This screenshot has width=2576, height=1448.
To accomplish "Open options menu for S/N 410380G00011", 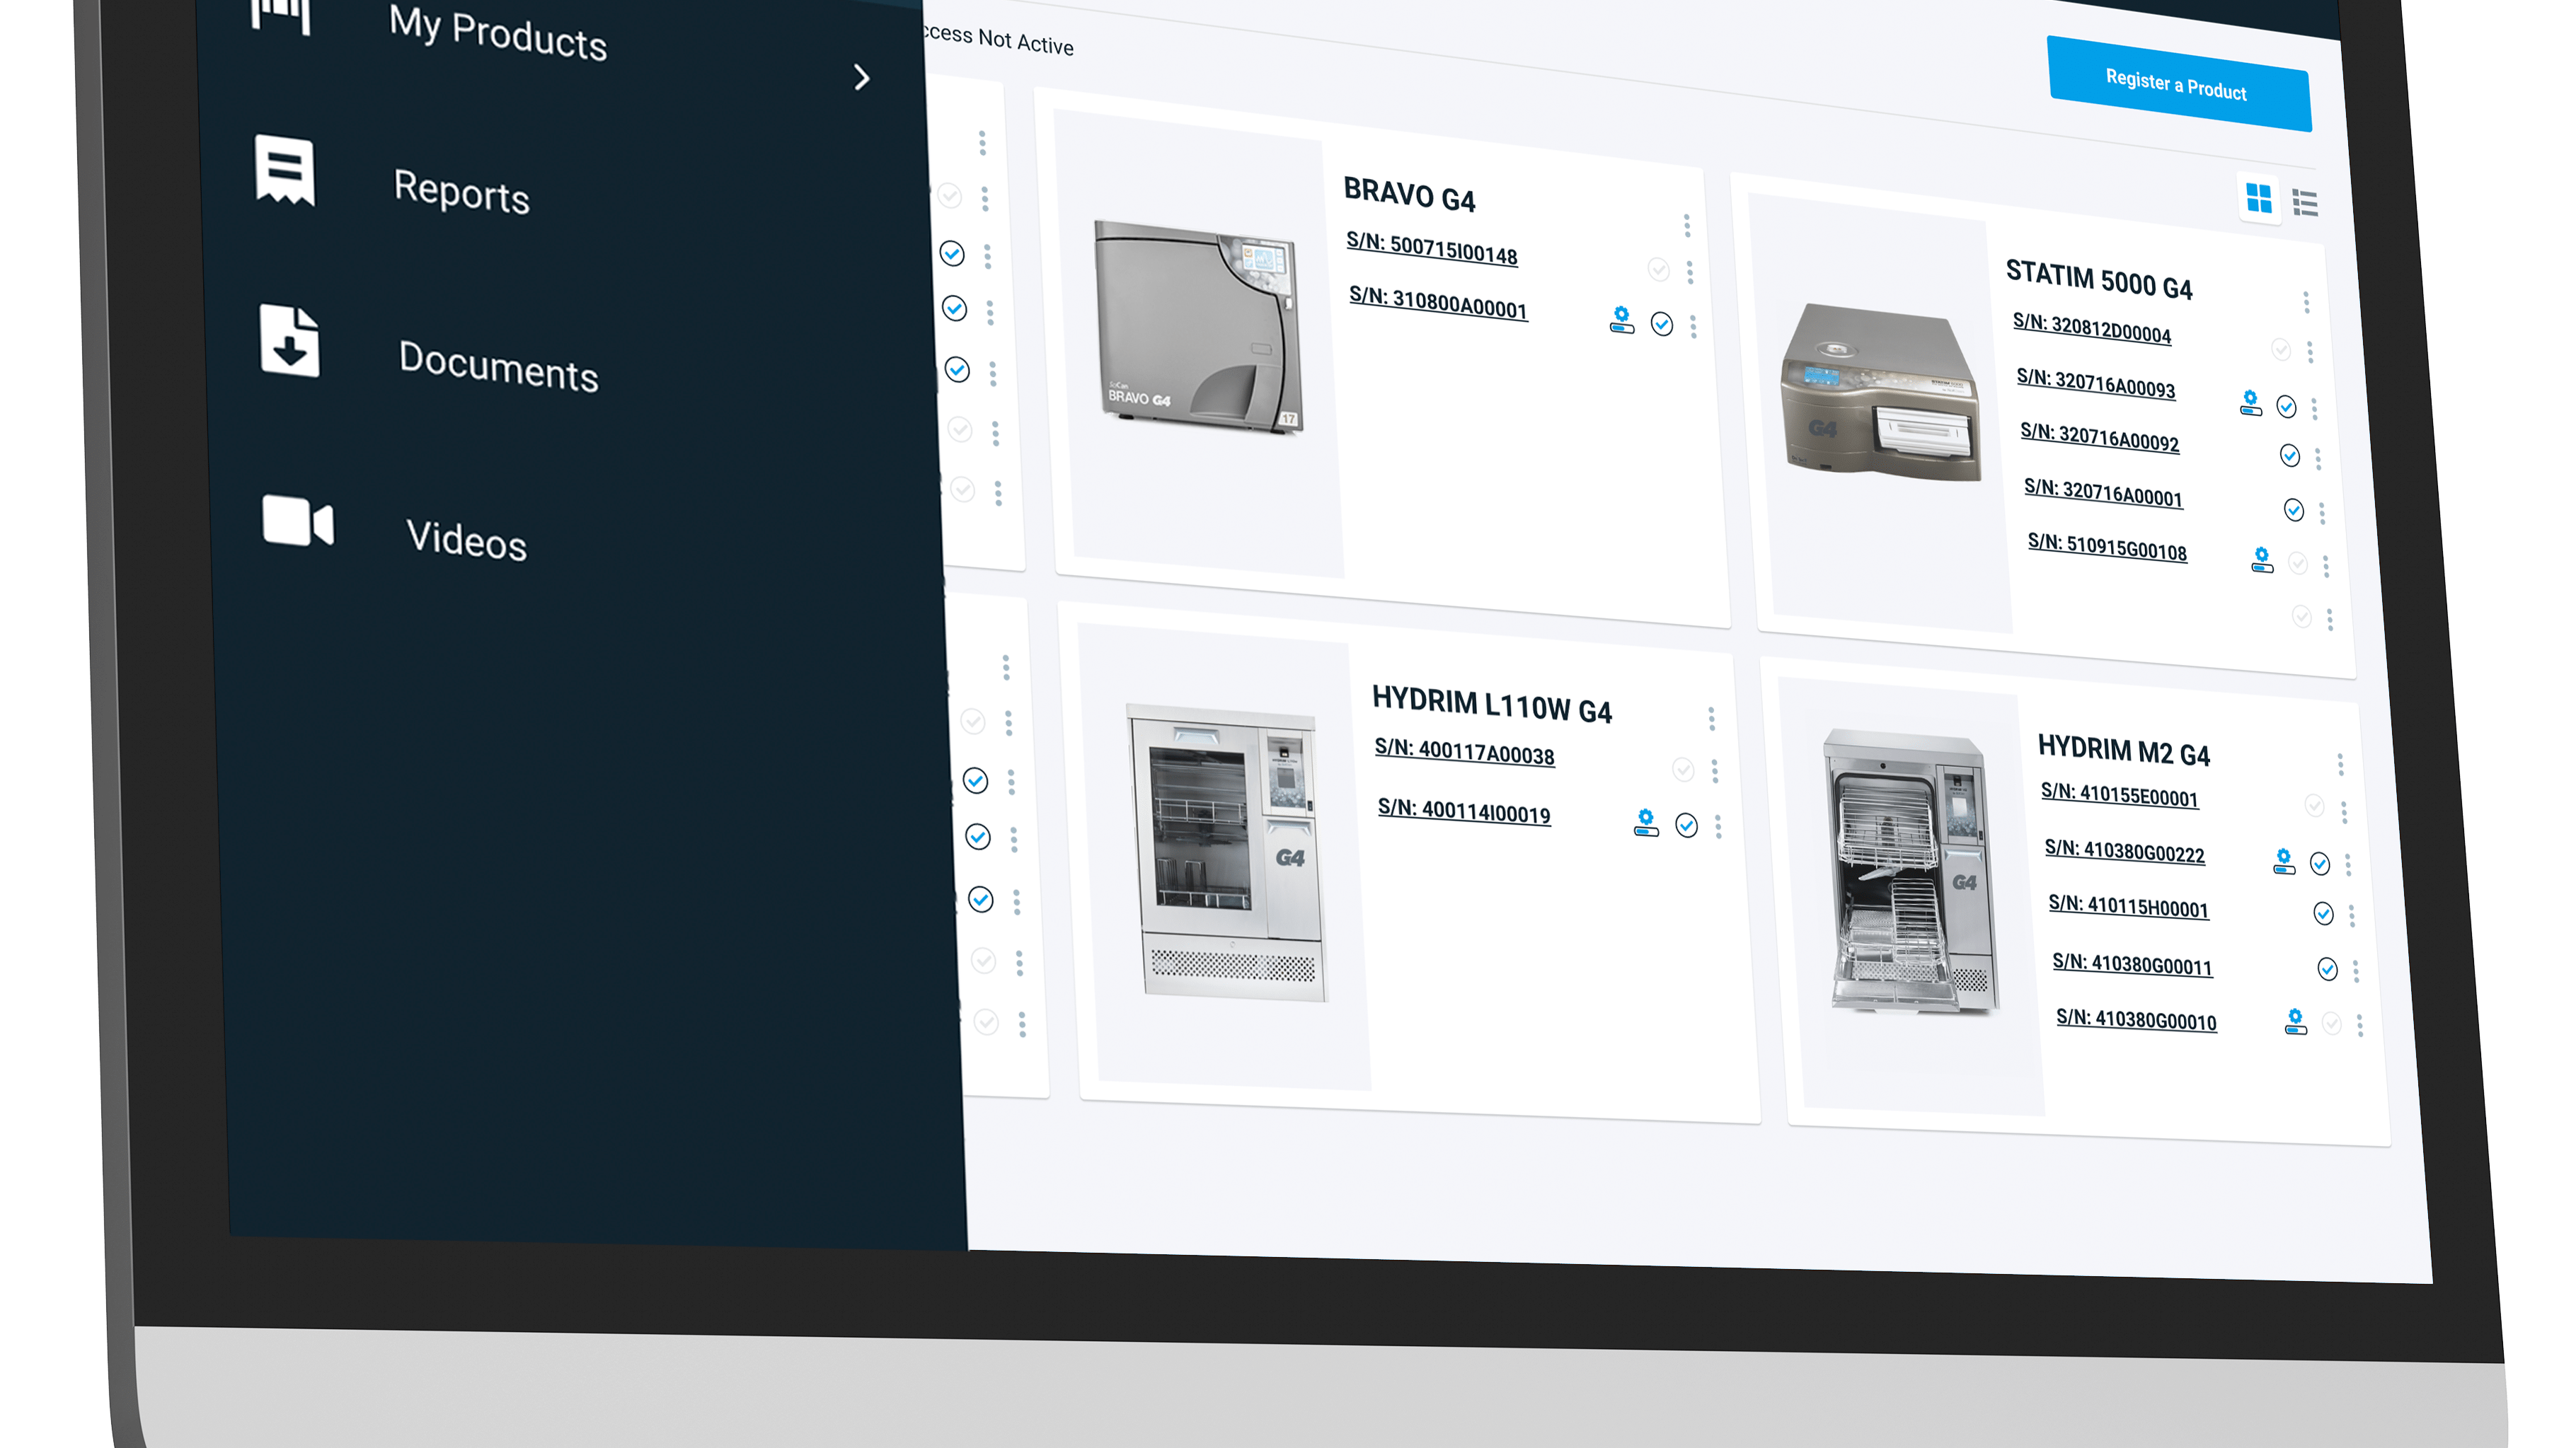I will (2356, 971).
